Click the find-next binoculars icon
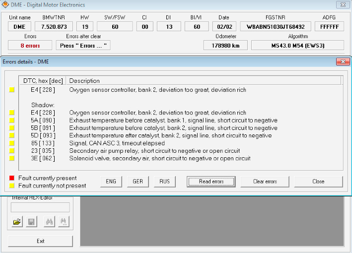This screenshot has width=352, height=253. point(64,222)
